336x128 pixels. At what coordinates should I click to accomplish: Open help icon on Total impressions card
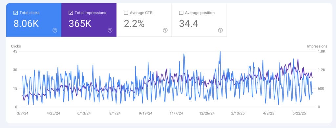[110, 30]
